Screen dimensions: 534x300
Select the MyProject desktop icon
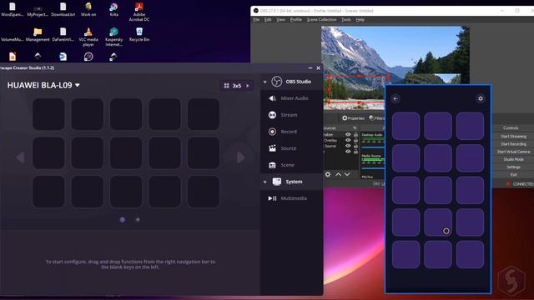click(x=38, y=10)
